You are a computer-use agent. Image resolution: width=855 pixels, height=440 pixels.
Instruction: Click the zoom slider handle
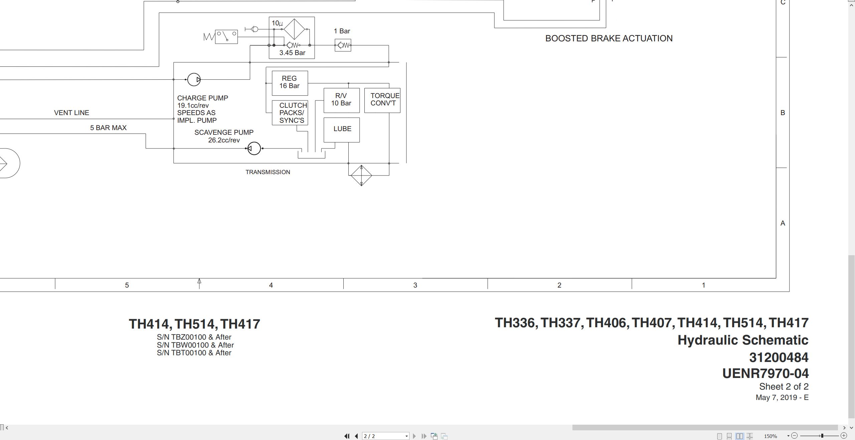[x=822, y=436]
